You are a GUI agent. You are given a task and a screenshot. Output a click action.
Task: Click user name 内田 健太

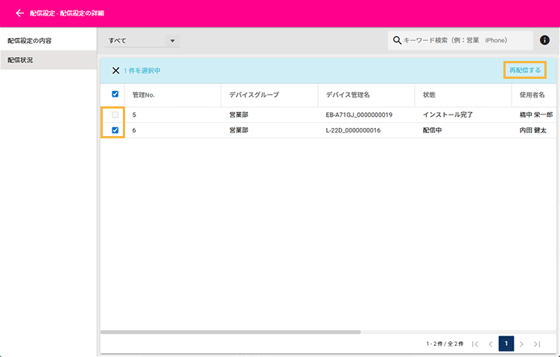pos(533,130)
